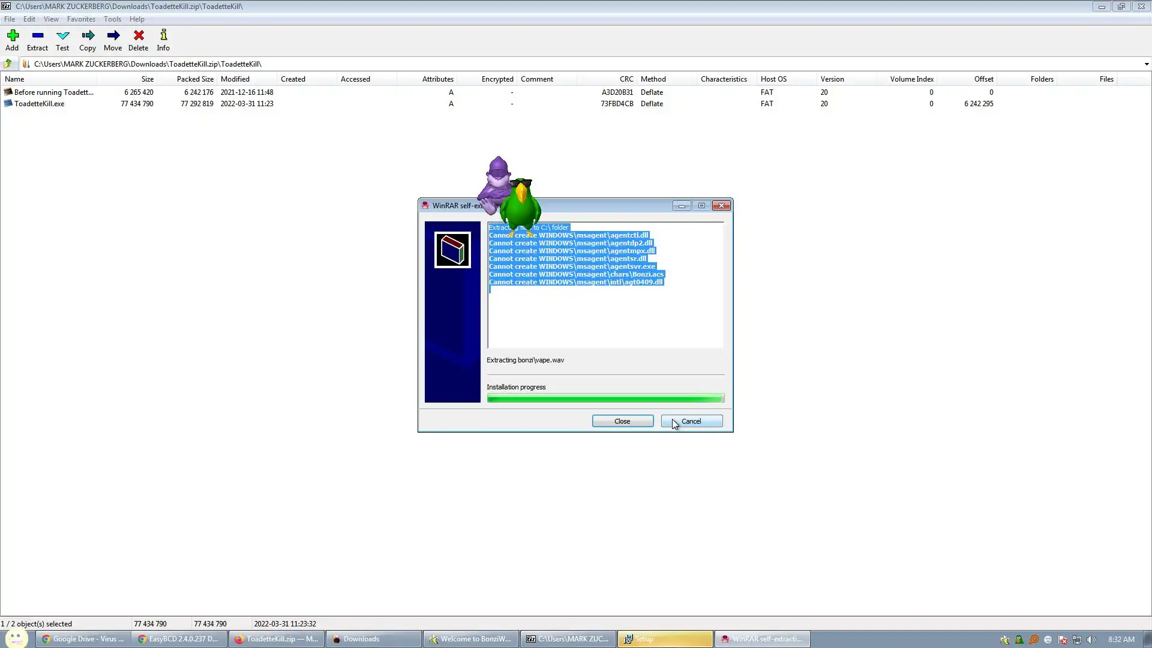Image resolution: width=1152 pixels, height=648 pixels.
Task: Click the Delete toolbar icon
Action: click(x=138, y=40)
